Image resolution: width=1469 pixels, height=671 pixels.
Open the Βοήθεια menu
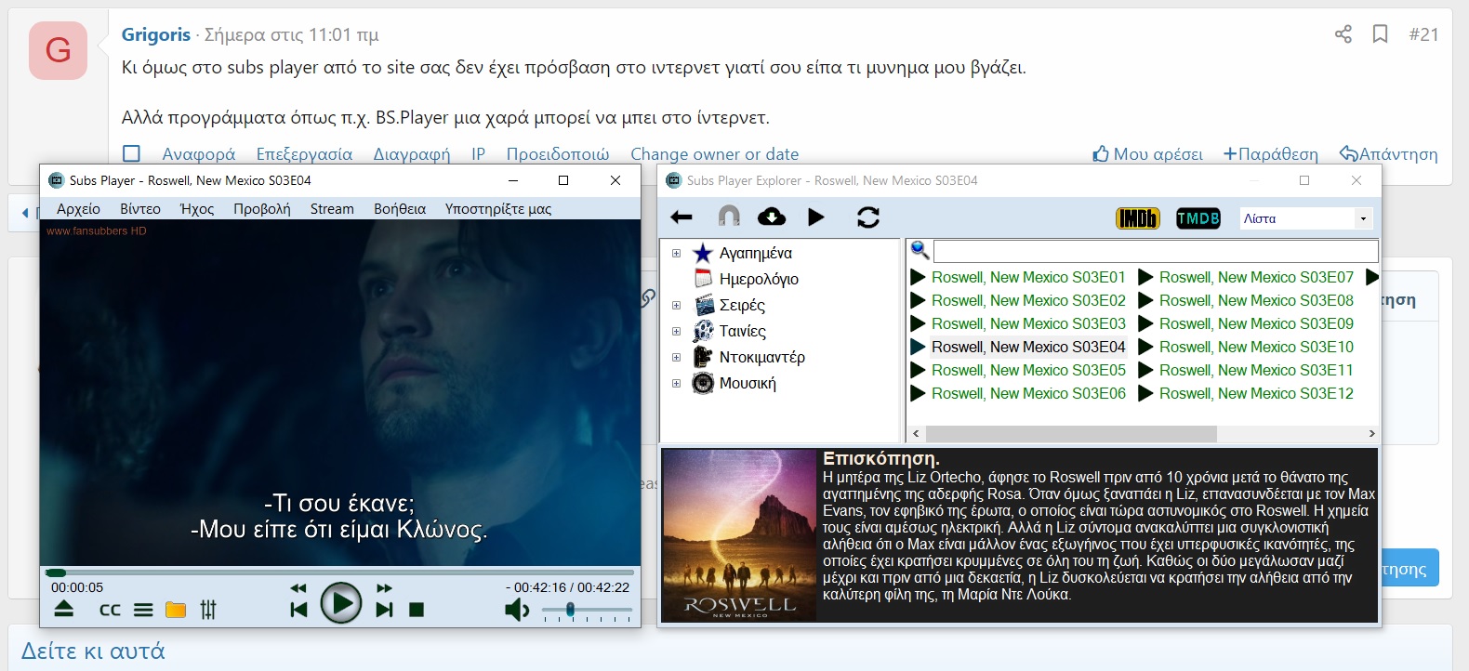(x=400, y=208)
